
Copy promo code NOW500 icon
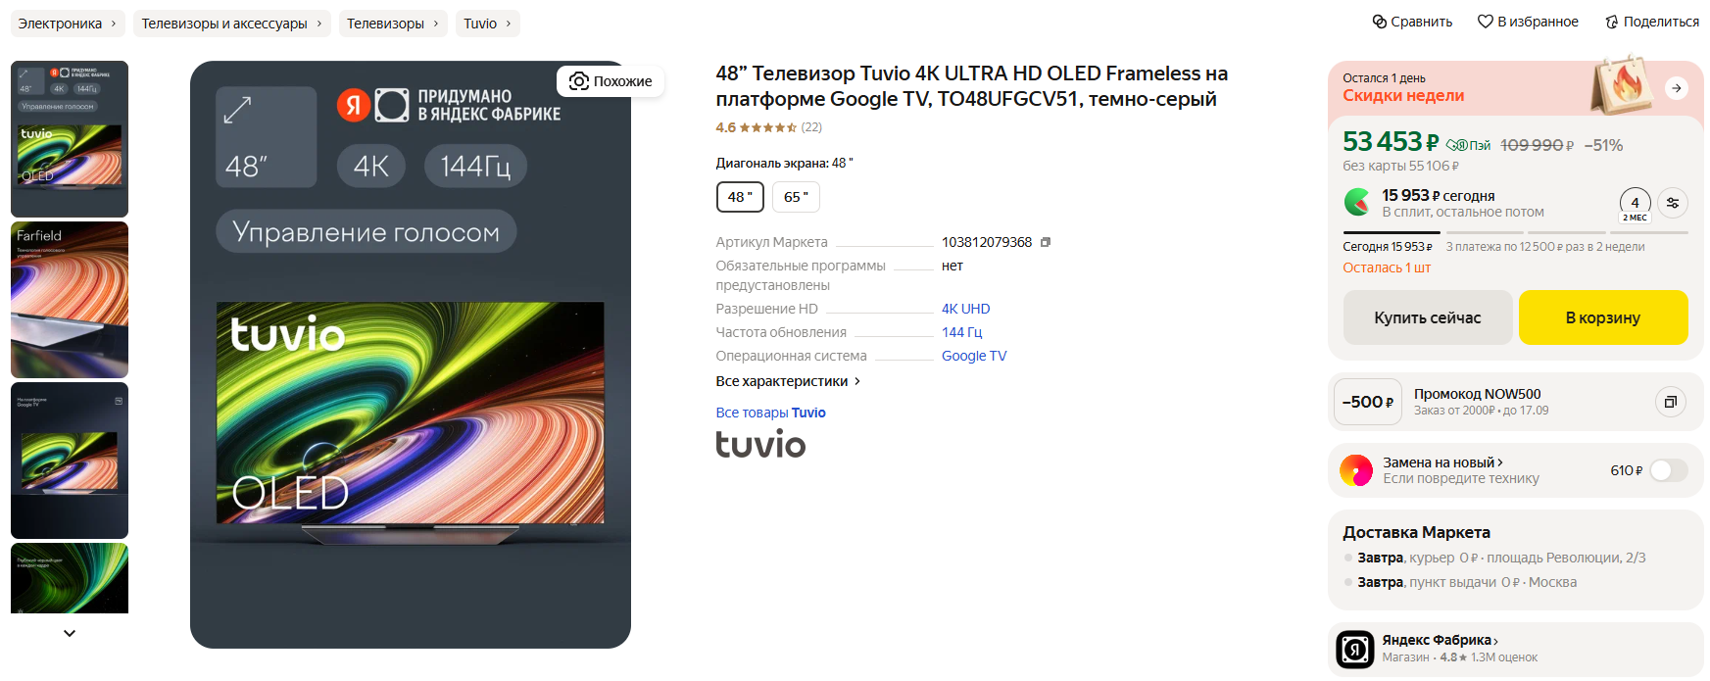point(1671,402)
